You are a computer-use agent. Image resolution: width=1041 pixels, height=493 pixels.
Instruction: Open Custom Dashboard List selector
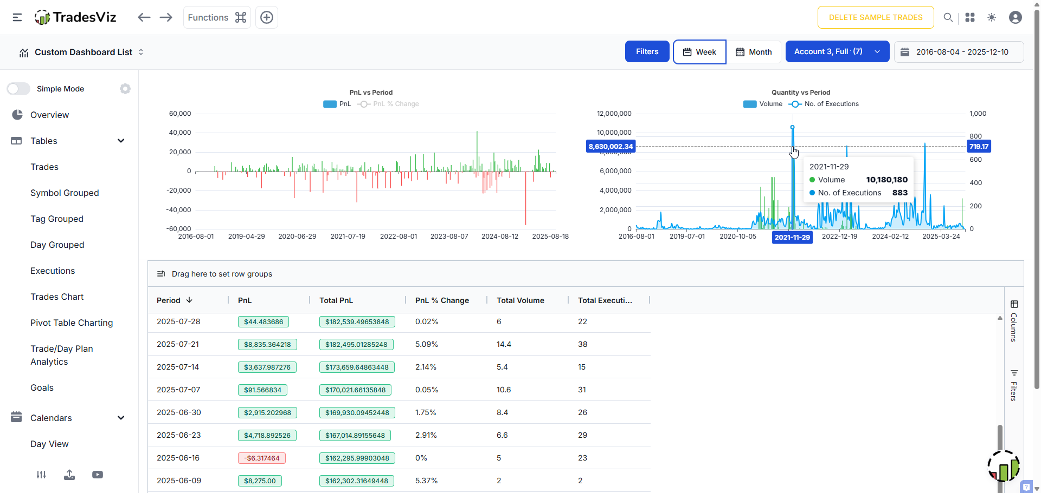81,52
